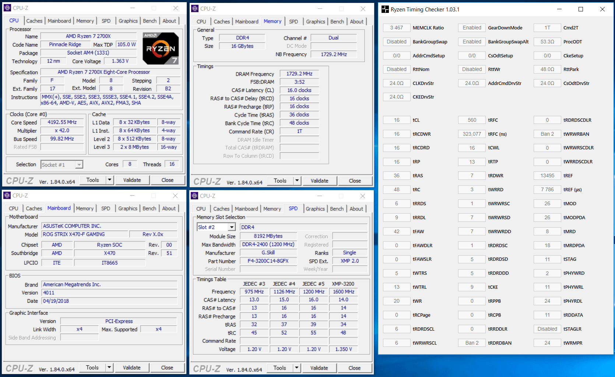Screen dimensions: 615x377
Task: Click the Memory Size field 16 GBytes
Action: pos(242,46)
